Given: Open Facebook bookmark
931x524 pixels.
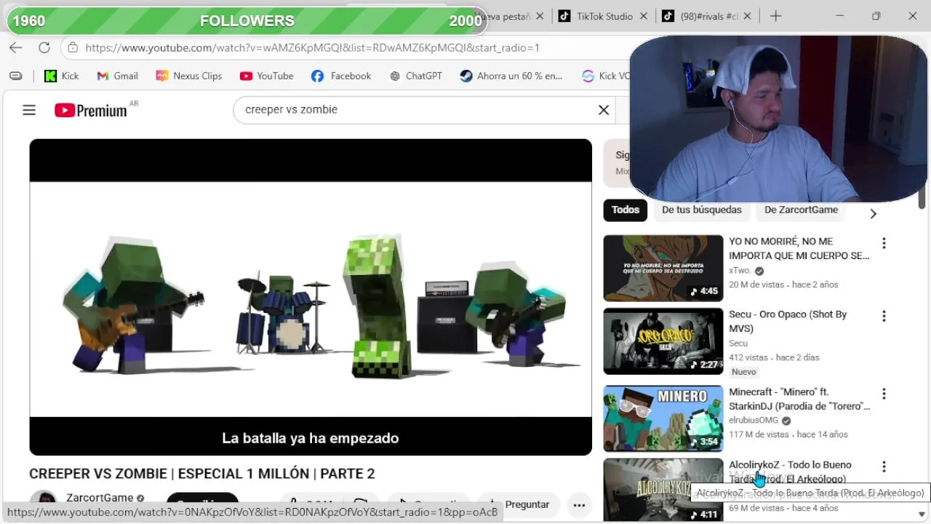Looking at the screenshot, I should tap(341, 76).
